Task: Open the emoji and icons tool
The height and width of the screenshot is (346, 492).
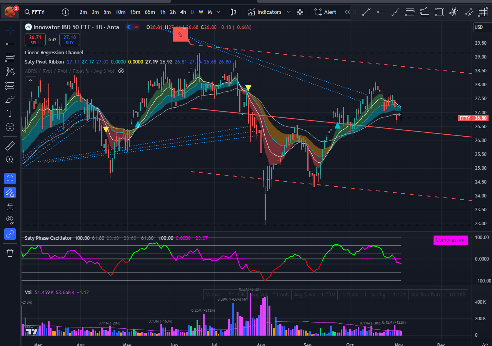Action: [x=10, y=127]
